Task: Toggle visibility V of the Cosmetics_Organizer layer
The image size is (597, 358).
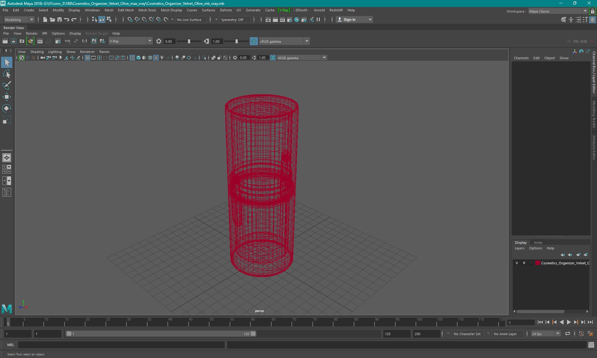Action: [517, 263]
